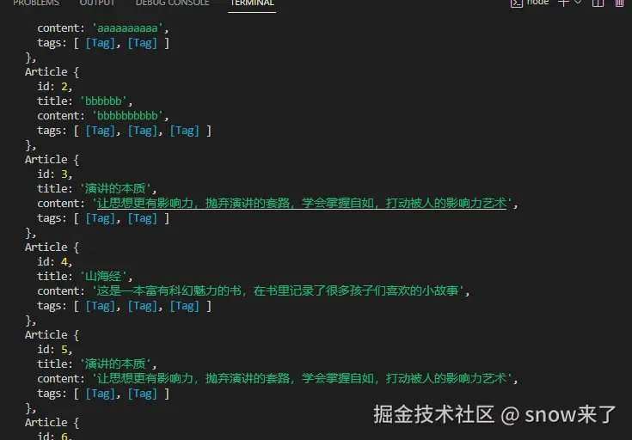The image size is (632, 440).
Task: Open the terminal launch profile dropdown chevron
Action: point(578,3)
